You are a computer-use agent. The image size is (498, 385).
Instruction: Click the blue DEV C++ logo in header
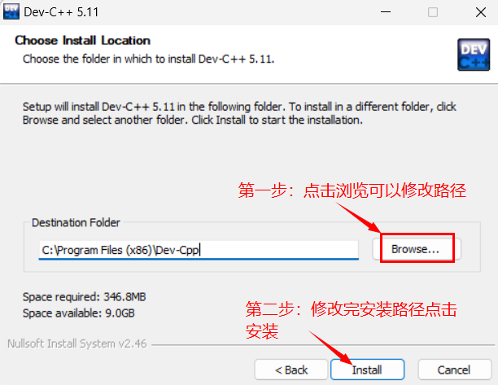click(474, 55)
